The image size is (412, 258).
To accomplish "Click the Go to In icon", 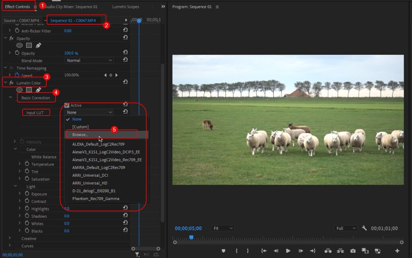I will click(264, 251).
